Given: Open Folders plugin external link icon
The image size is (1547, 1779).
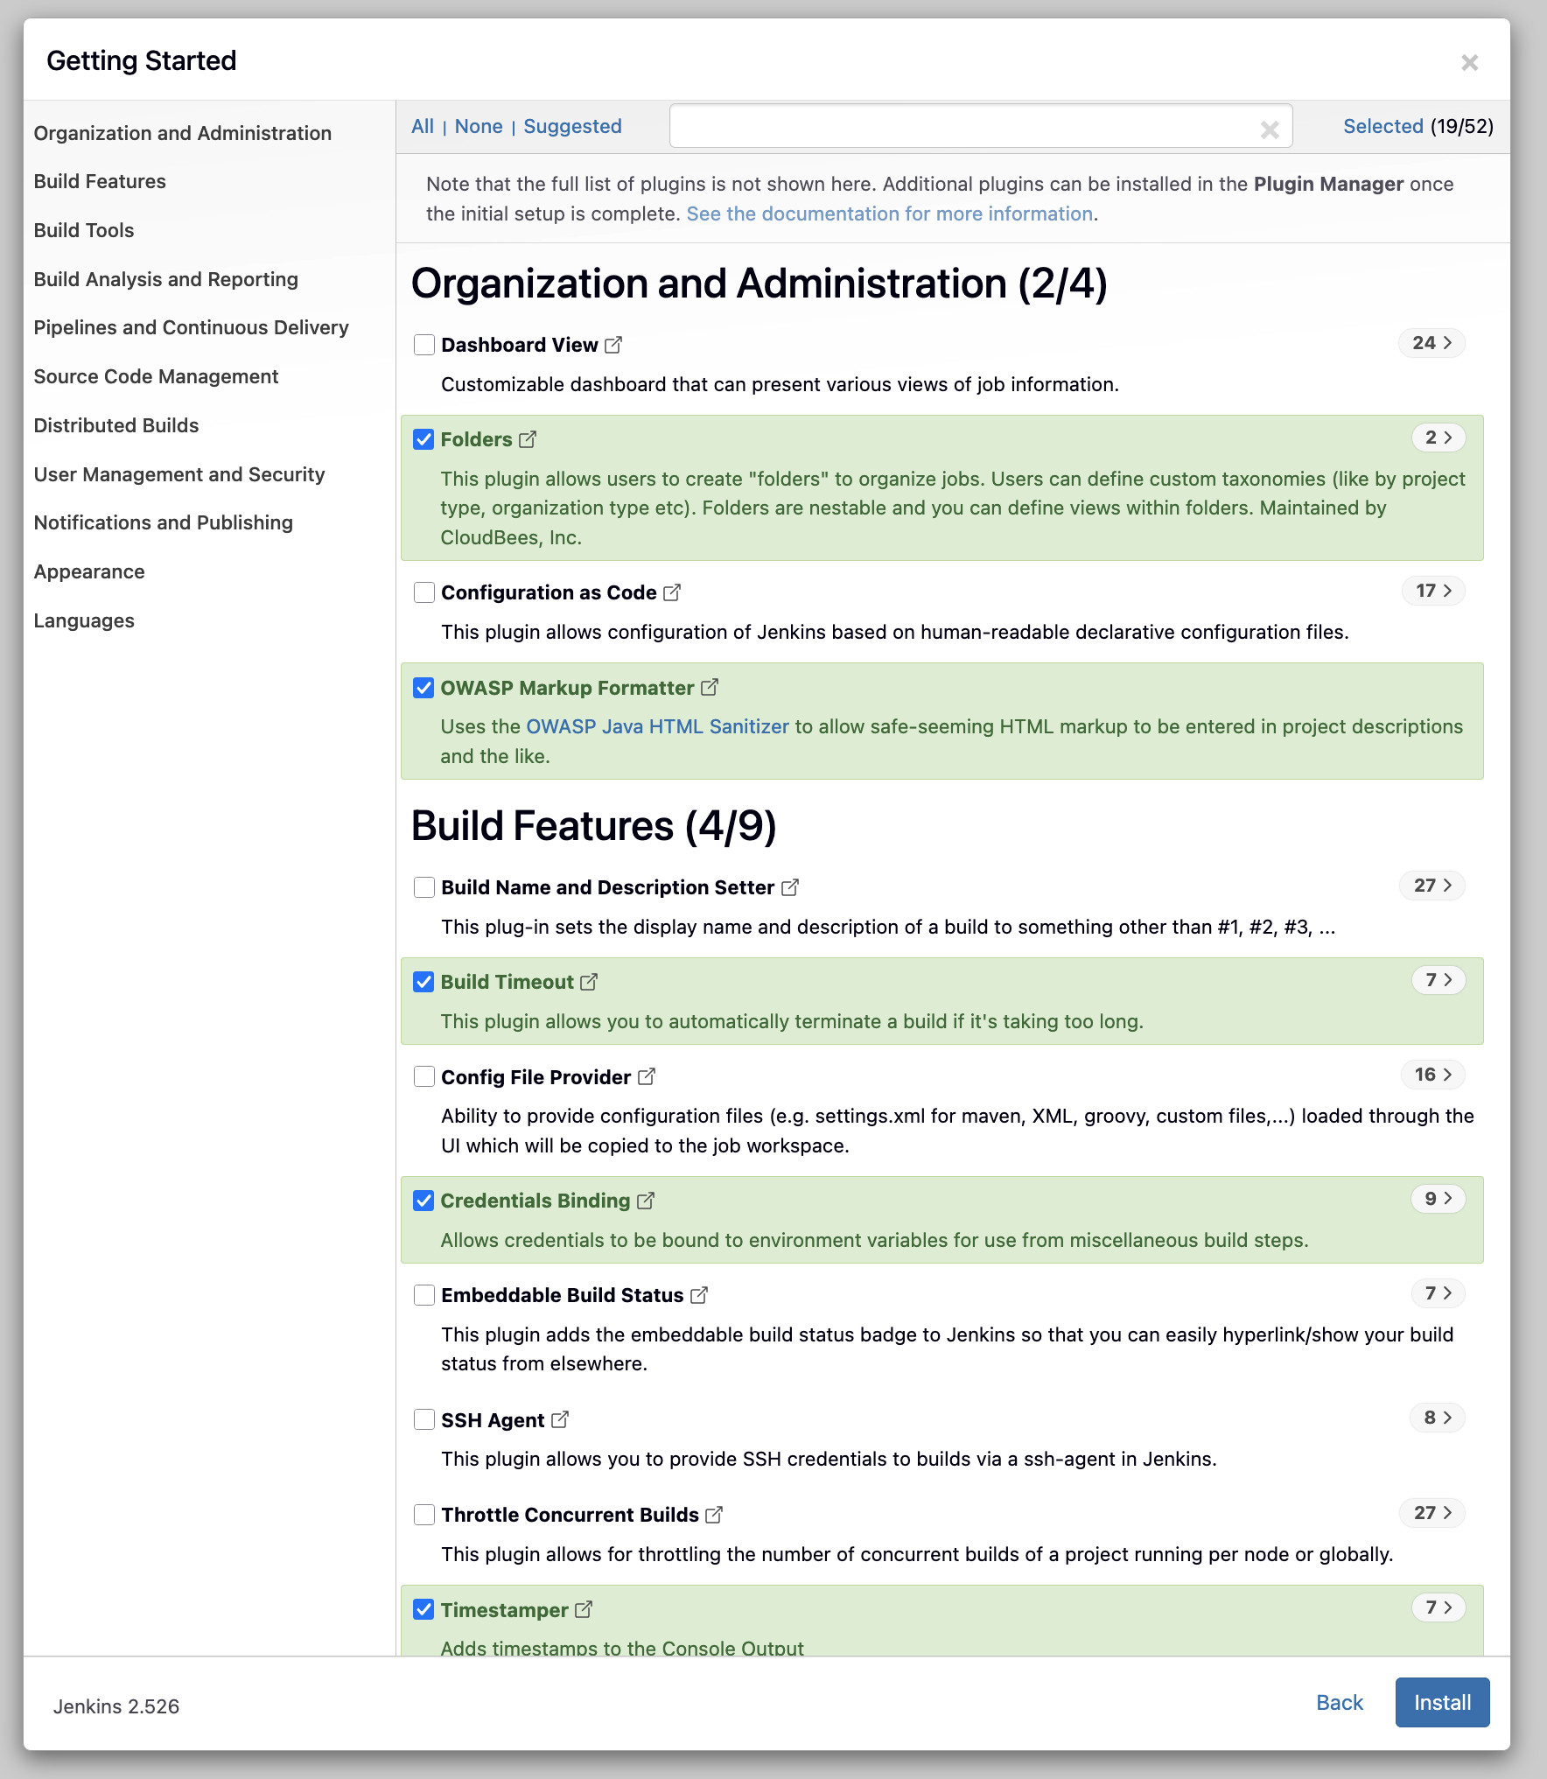Looking at the screenshot, I should (528, 439).
